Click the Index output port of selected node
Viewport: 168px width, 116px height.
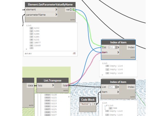[131, 47]
